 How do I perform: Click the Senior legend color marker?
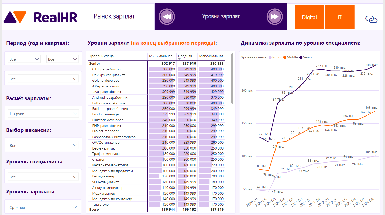301,57
